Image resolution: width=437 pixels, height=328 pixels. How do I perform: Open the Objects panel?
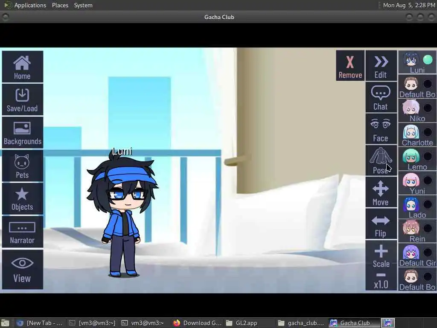23,199
